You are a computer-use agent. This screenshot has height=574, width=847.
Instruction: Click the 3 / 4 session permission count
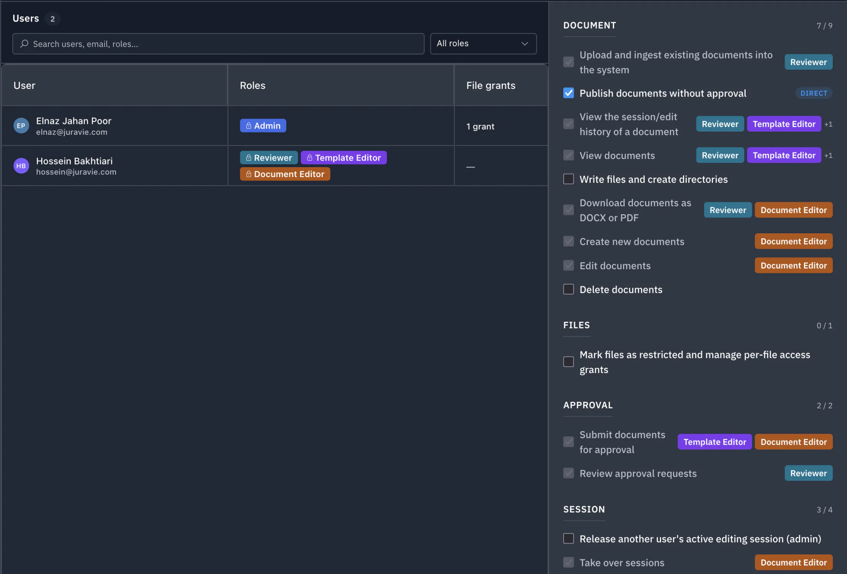click(x=824, y=510)
